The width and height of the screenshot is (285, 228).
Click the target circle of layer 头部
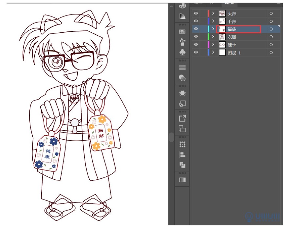click(271, 13)
